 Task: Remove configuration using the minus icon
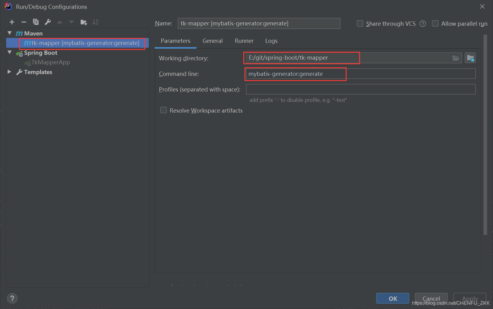[24, 22]
